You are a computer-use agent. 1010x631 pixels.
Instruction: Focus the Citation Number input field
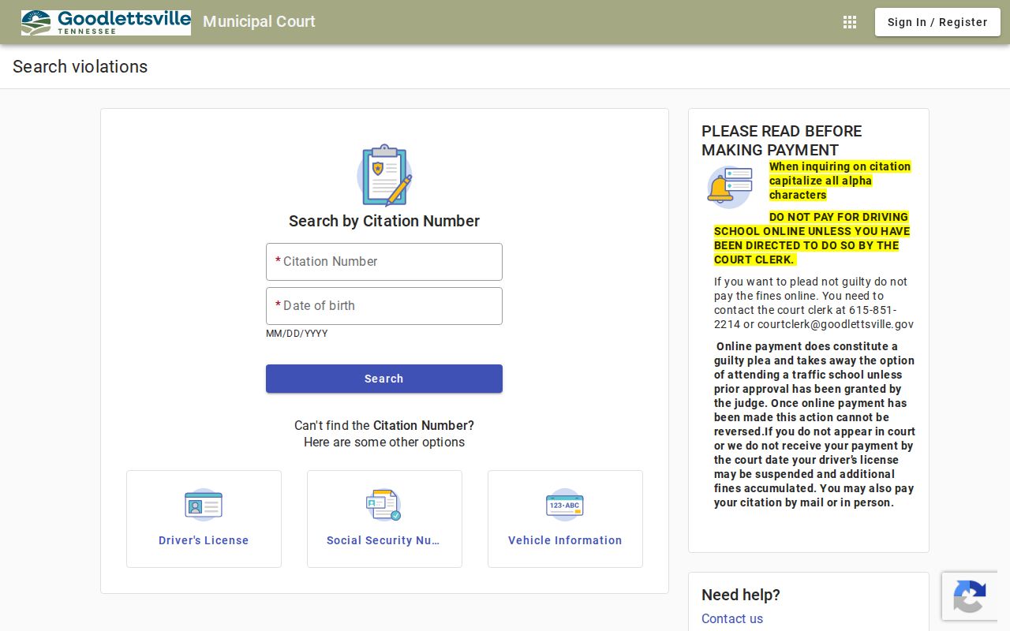[384, 262]
